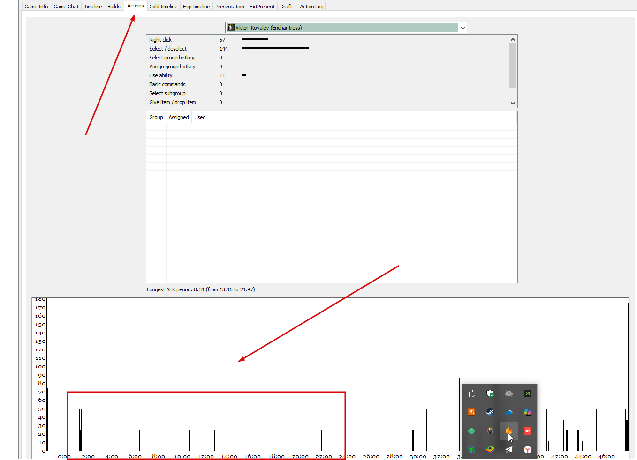This screenshot has height=460, width=637.
Task: Click the 57 count for Right click
Action: click(x=222, y=40)
